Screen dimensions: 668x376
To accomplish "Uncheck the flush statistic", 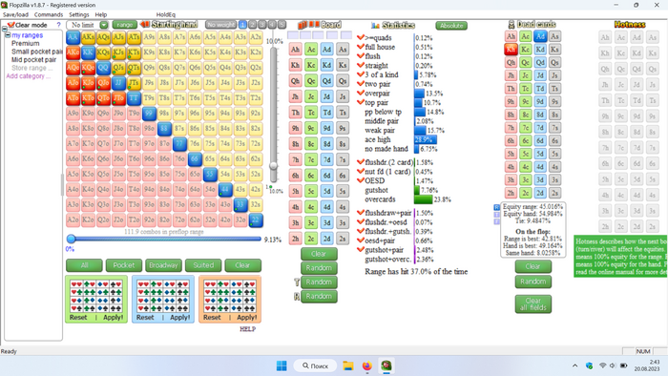I will coord(361,55).
